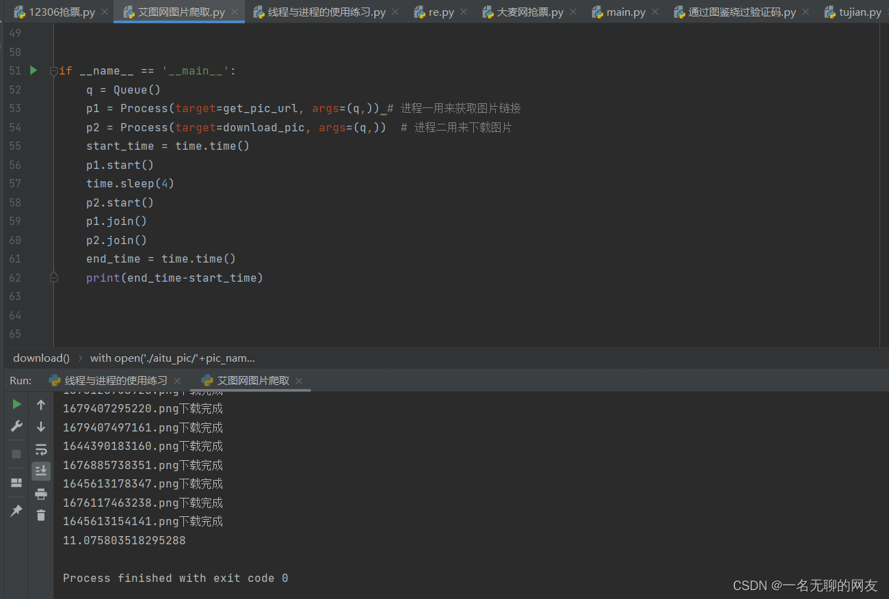Close the 线程与进程的使用练习.py editor tab
The image size is (889, 599).
395,12
